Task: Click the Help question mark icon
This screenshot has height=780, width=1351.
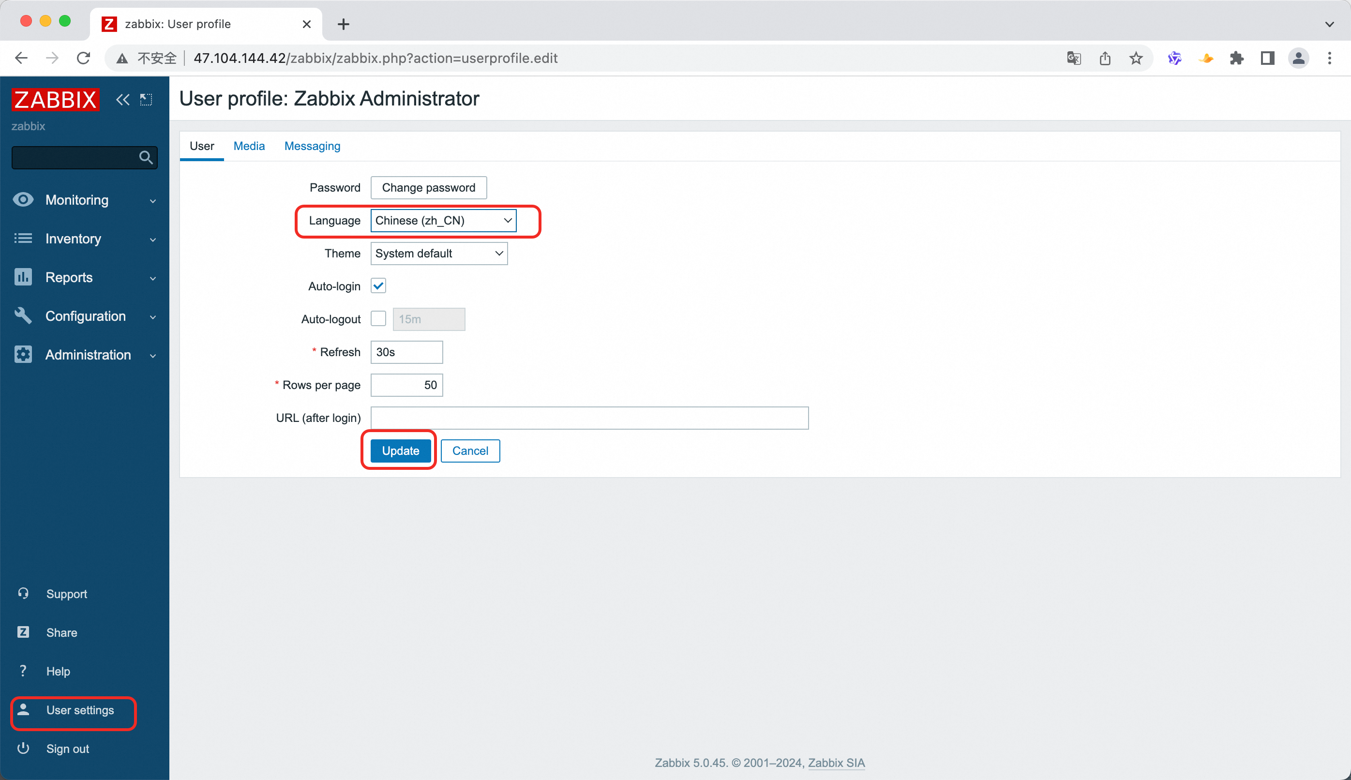Action: click(23, 671)
